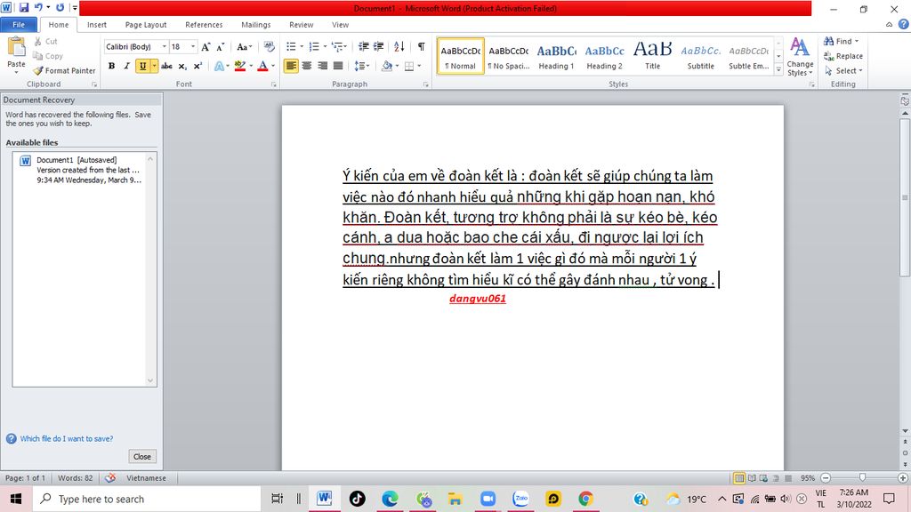Switch to the References tab
The height and width of the screenshot is (512, 911).
204,25
